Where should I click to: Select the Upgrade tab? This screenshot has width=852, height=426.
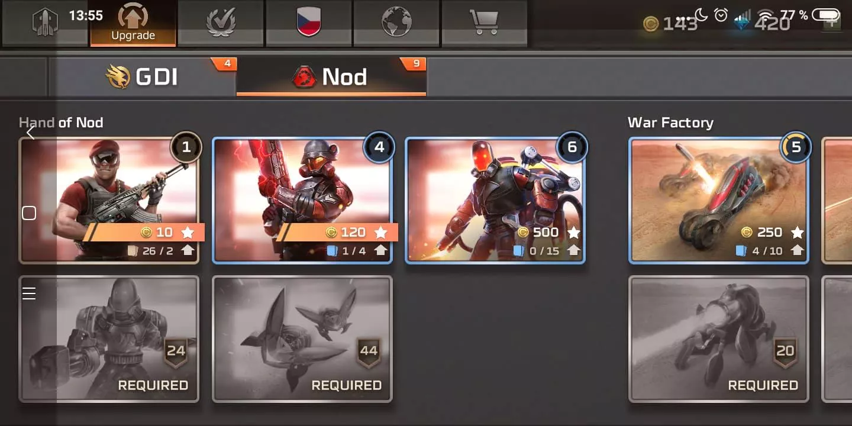click(x=133, y=22)
